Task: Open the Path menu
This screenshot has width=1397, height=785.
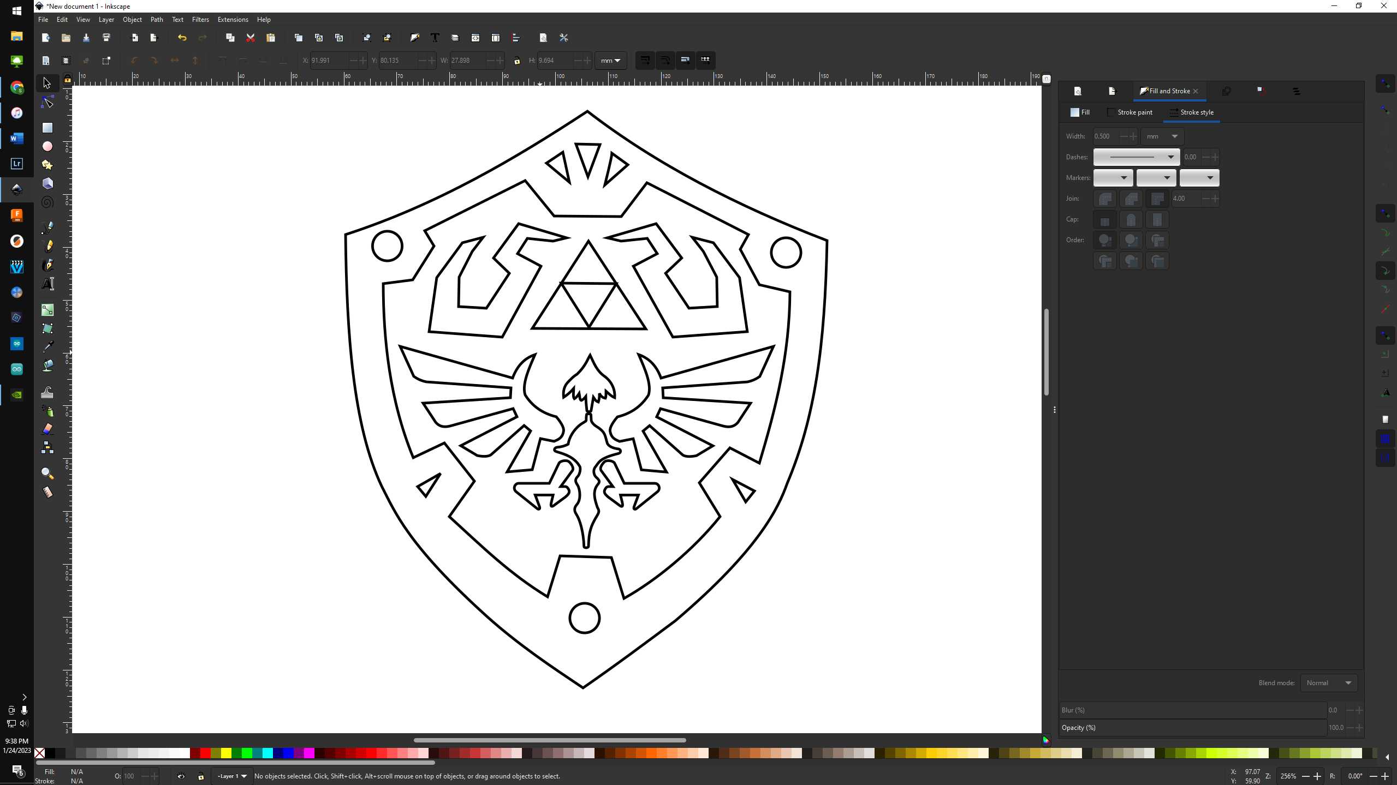Action: (x=157, y=20)
